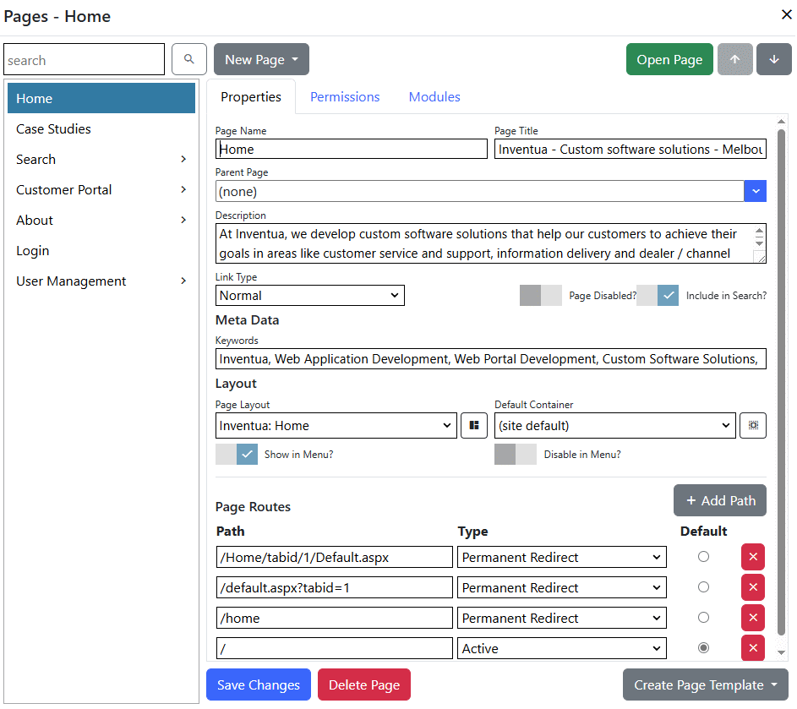The height and width of the screenshot is (709, 797).
Task: Open the page layout preview icon
Action: point(474,425)
